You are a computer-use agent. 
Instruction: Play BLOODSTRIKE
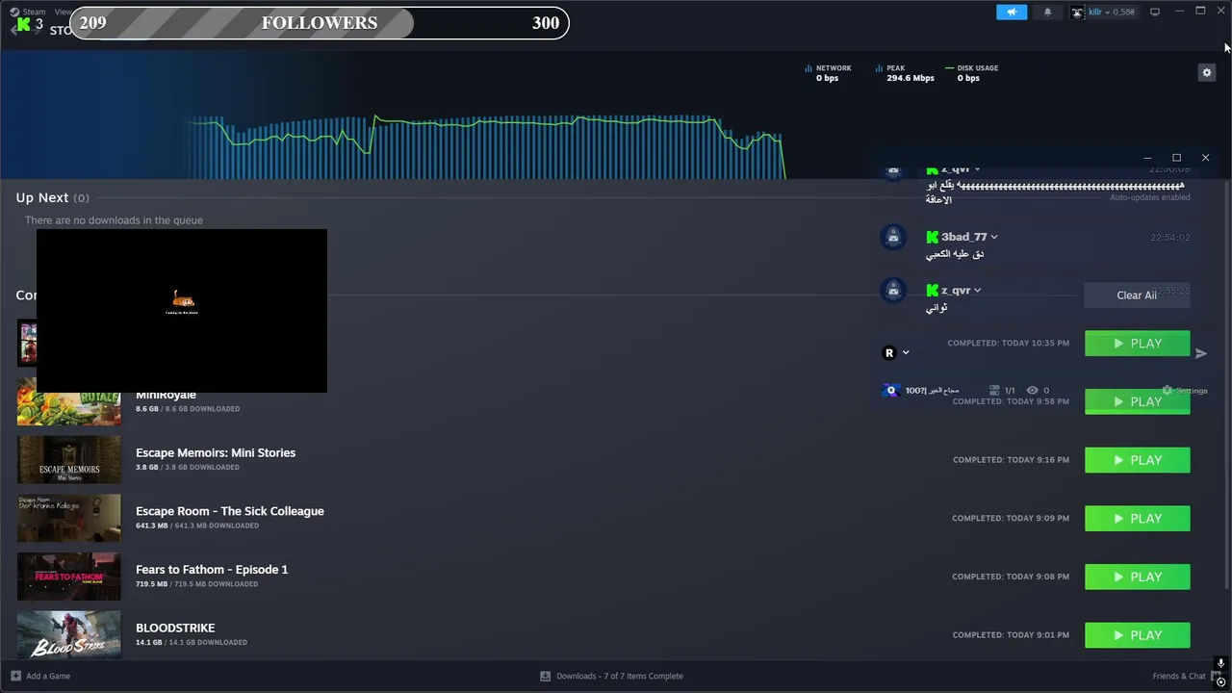[x=1138, y=635]
